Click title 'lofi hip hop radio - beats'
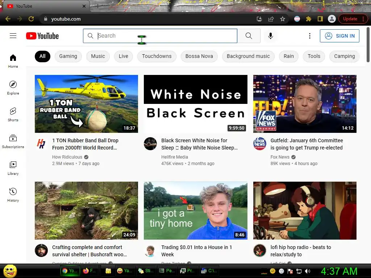Viewport: 371px width, 278px height. 301,251
